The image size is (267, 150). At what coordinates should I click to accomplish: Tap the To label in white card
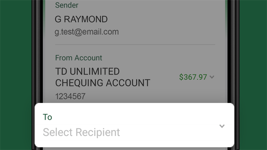(47, 117)
